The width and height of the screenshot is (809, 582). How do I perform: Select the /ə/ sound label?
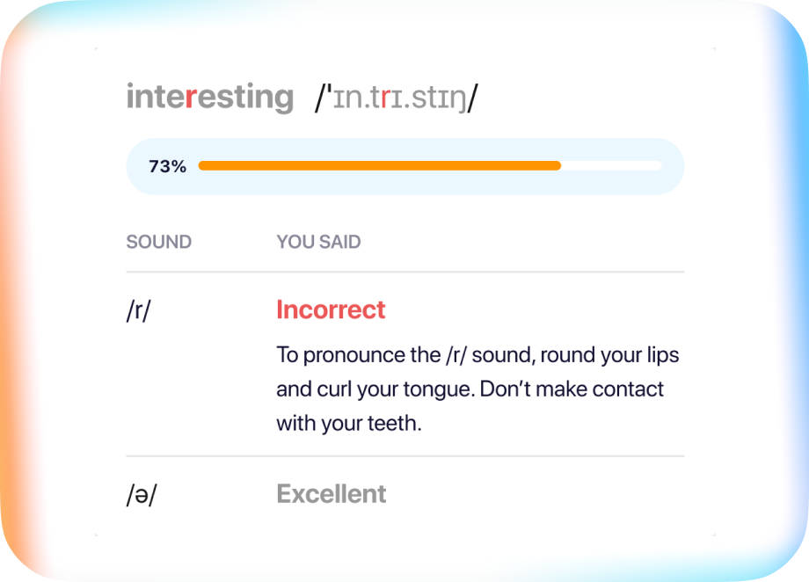click(x=140, y=495)
